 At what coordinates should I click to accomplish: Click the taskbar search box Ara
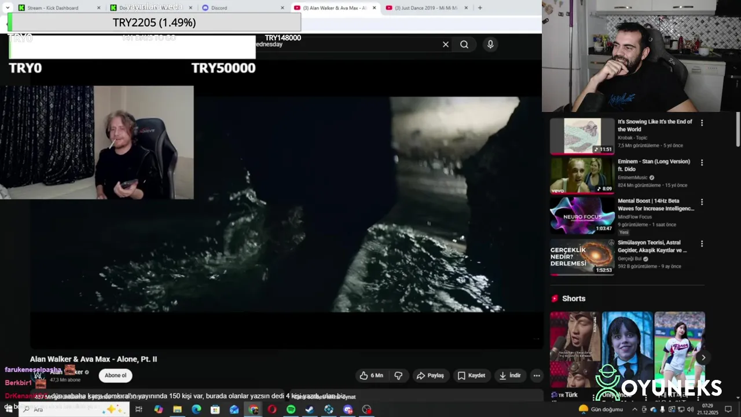click(x=74, y=409)
